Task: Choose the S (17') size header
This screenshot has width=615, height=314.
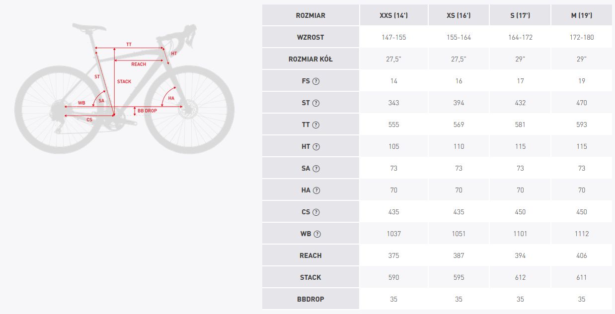Action: [x=520, y=15]
